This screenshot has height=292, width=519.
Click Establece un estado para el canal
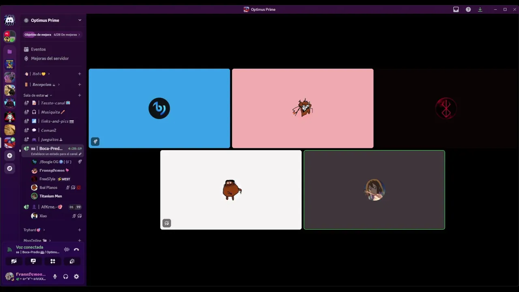(x=54, y=154)
